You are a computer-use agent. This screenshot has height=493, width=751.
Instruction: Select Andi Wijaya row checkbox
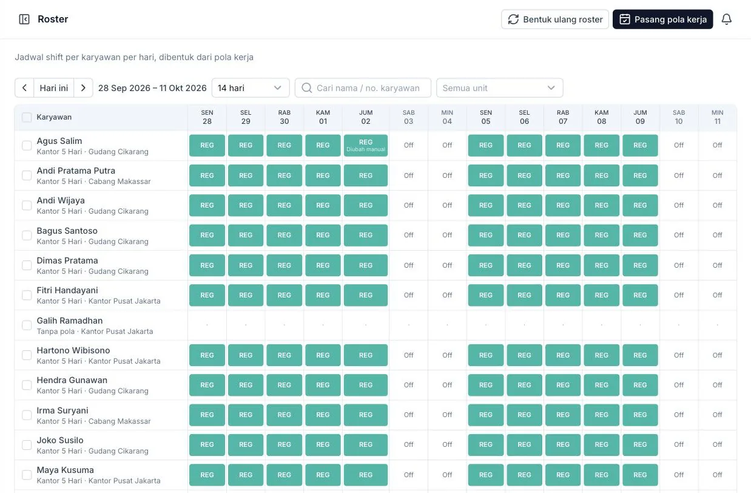(27, 205)
